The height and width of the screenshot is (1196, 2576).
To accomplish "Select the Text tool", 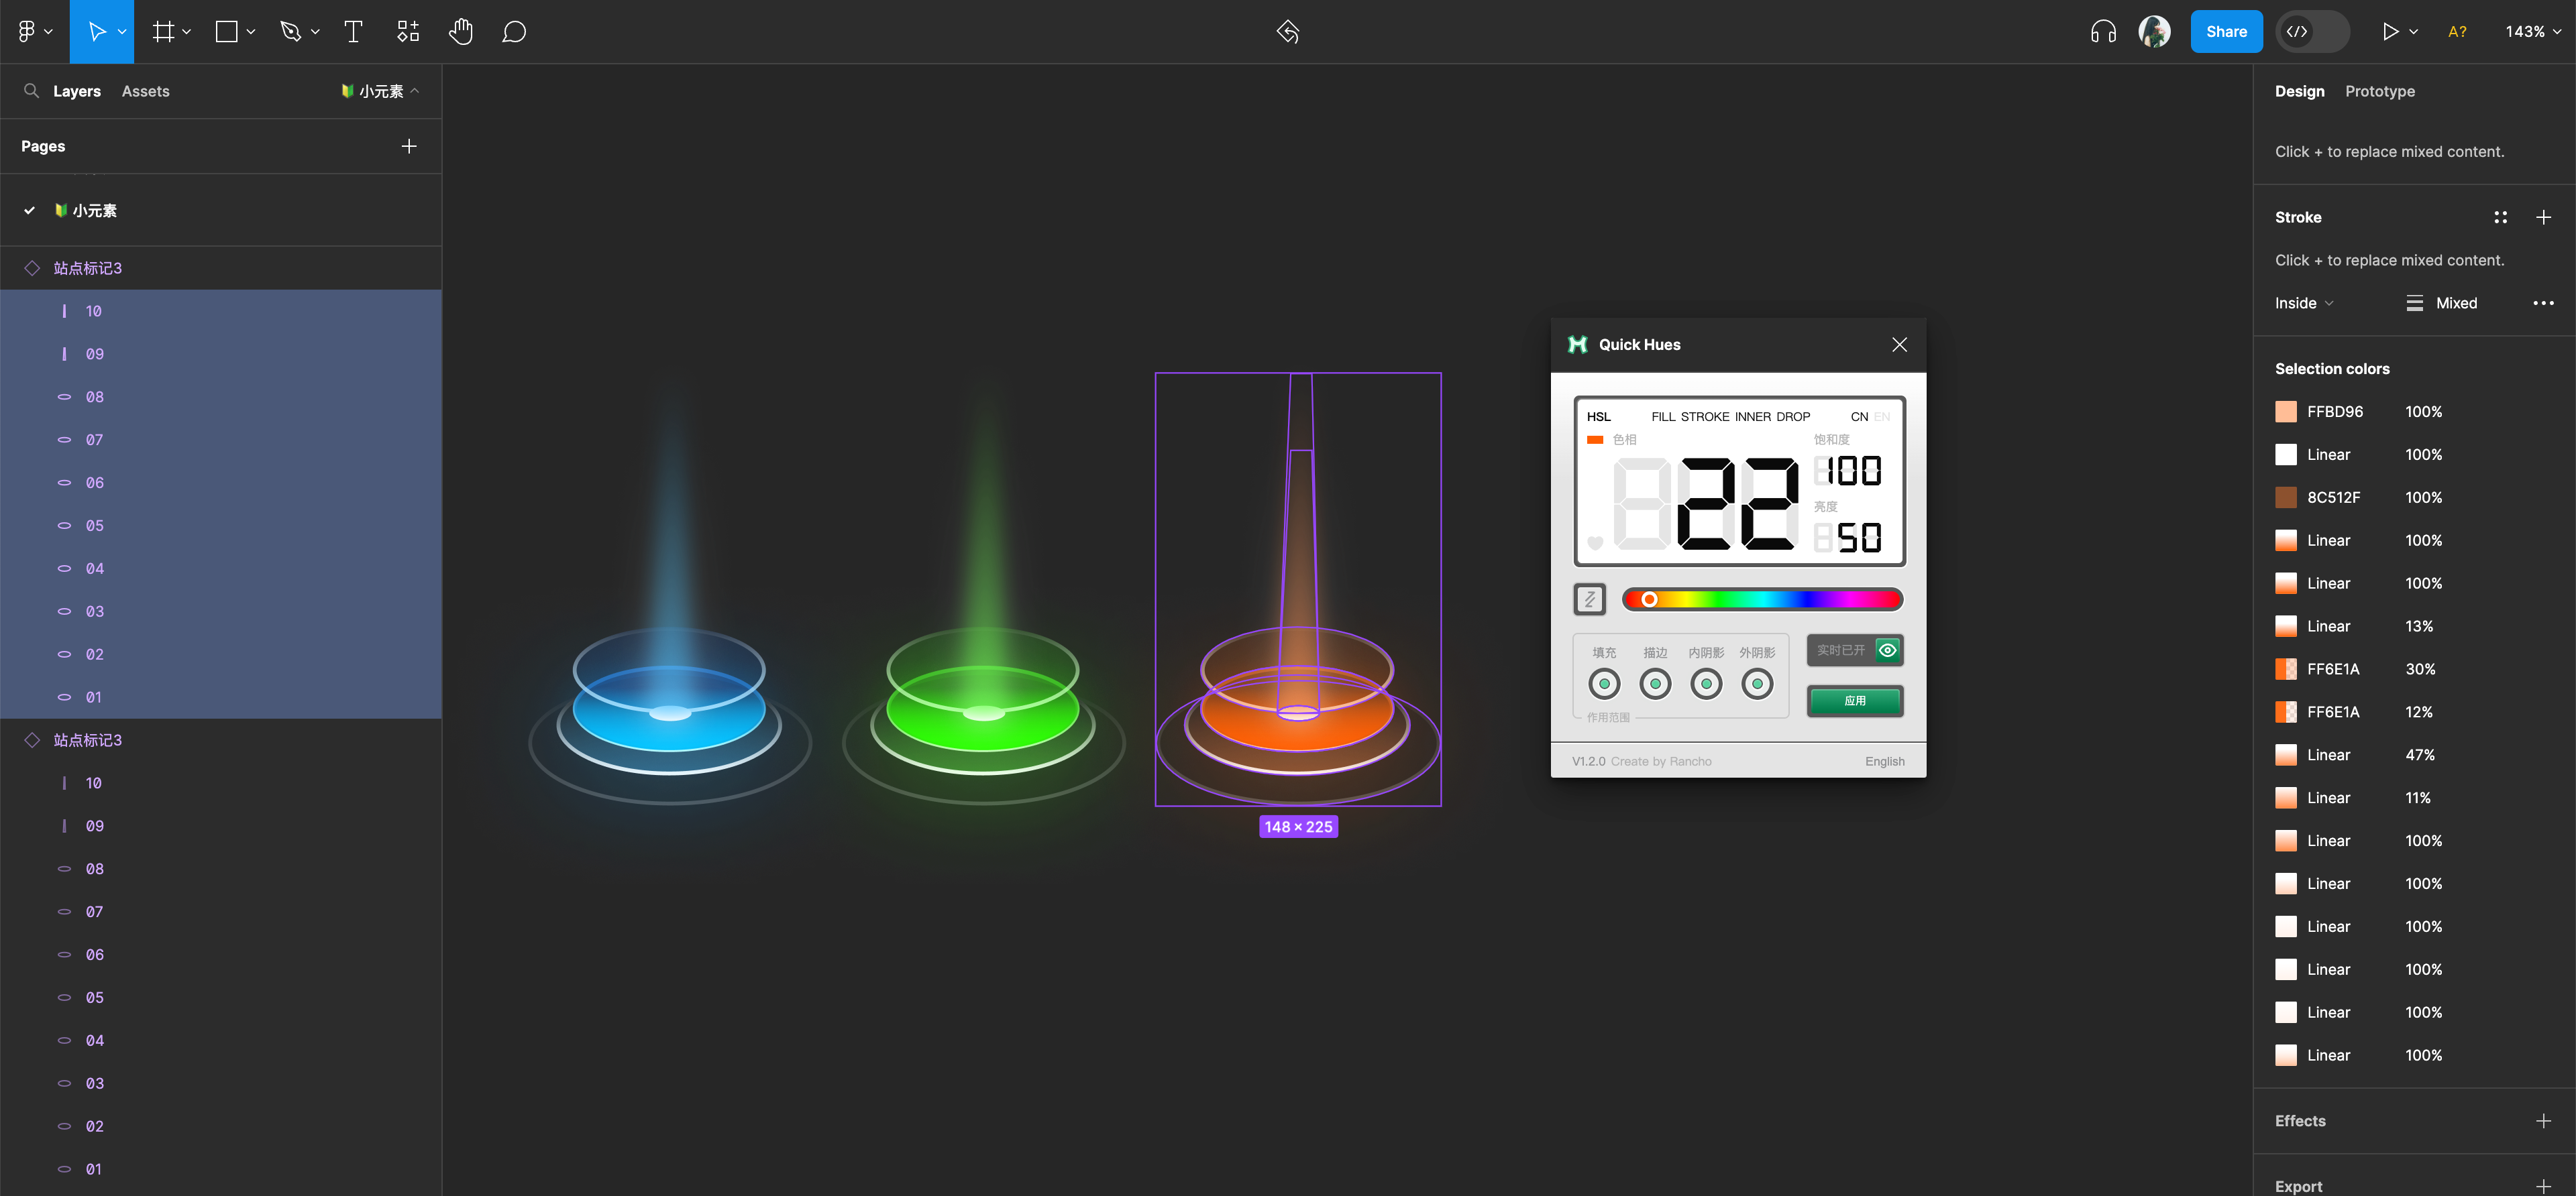I will pos(353,32).
